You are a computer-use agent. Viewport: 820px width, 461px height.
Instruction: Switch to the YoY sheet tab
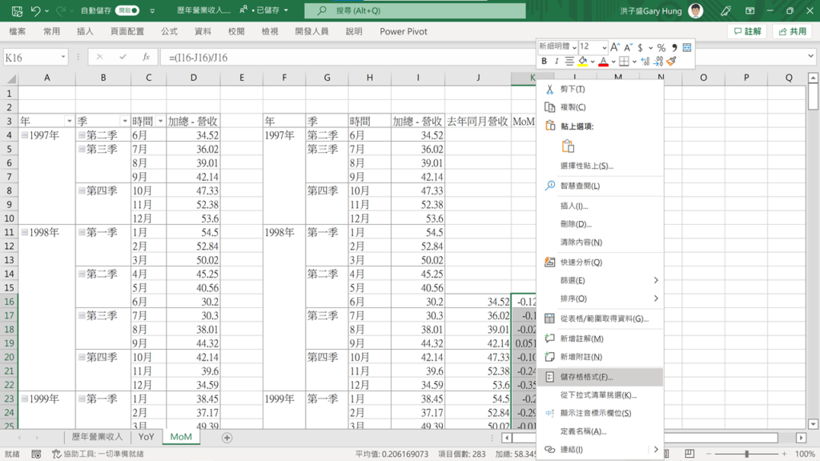[146, 437]
